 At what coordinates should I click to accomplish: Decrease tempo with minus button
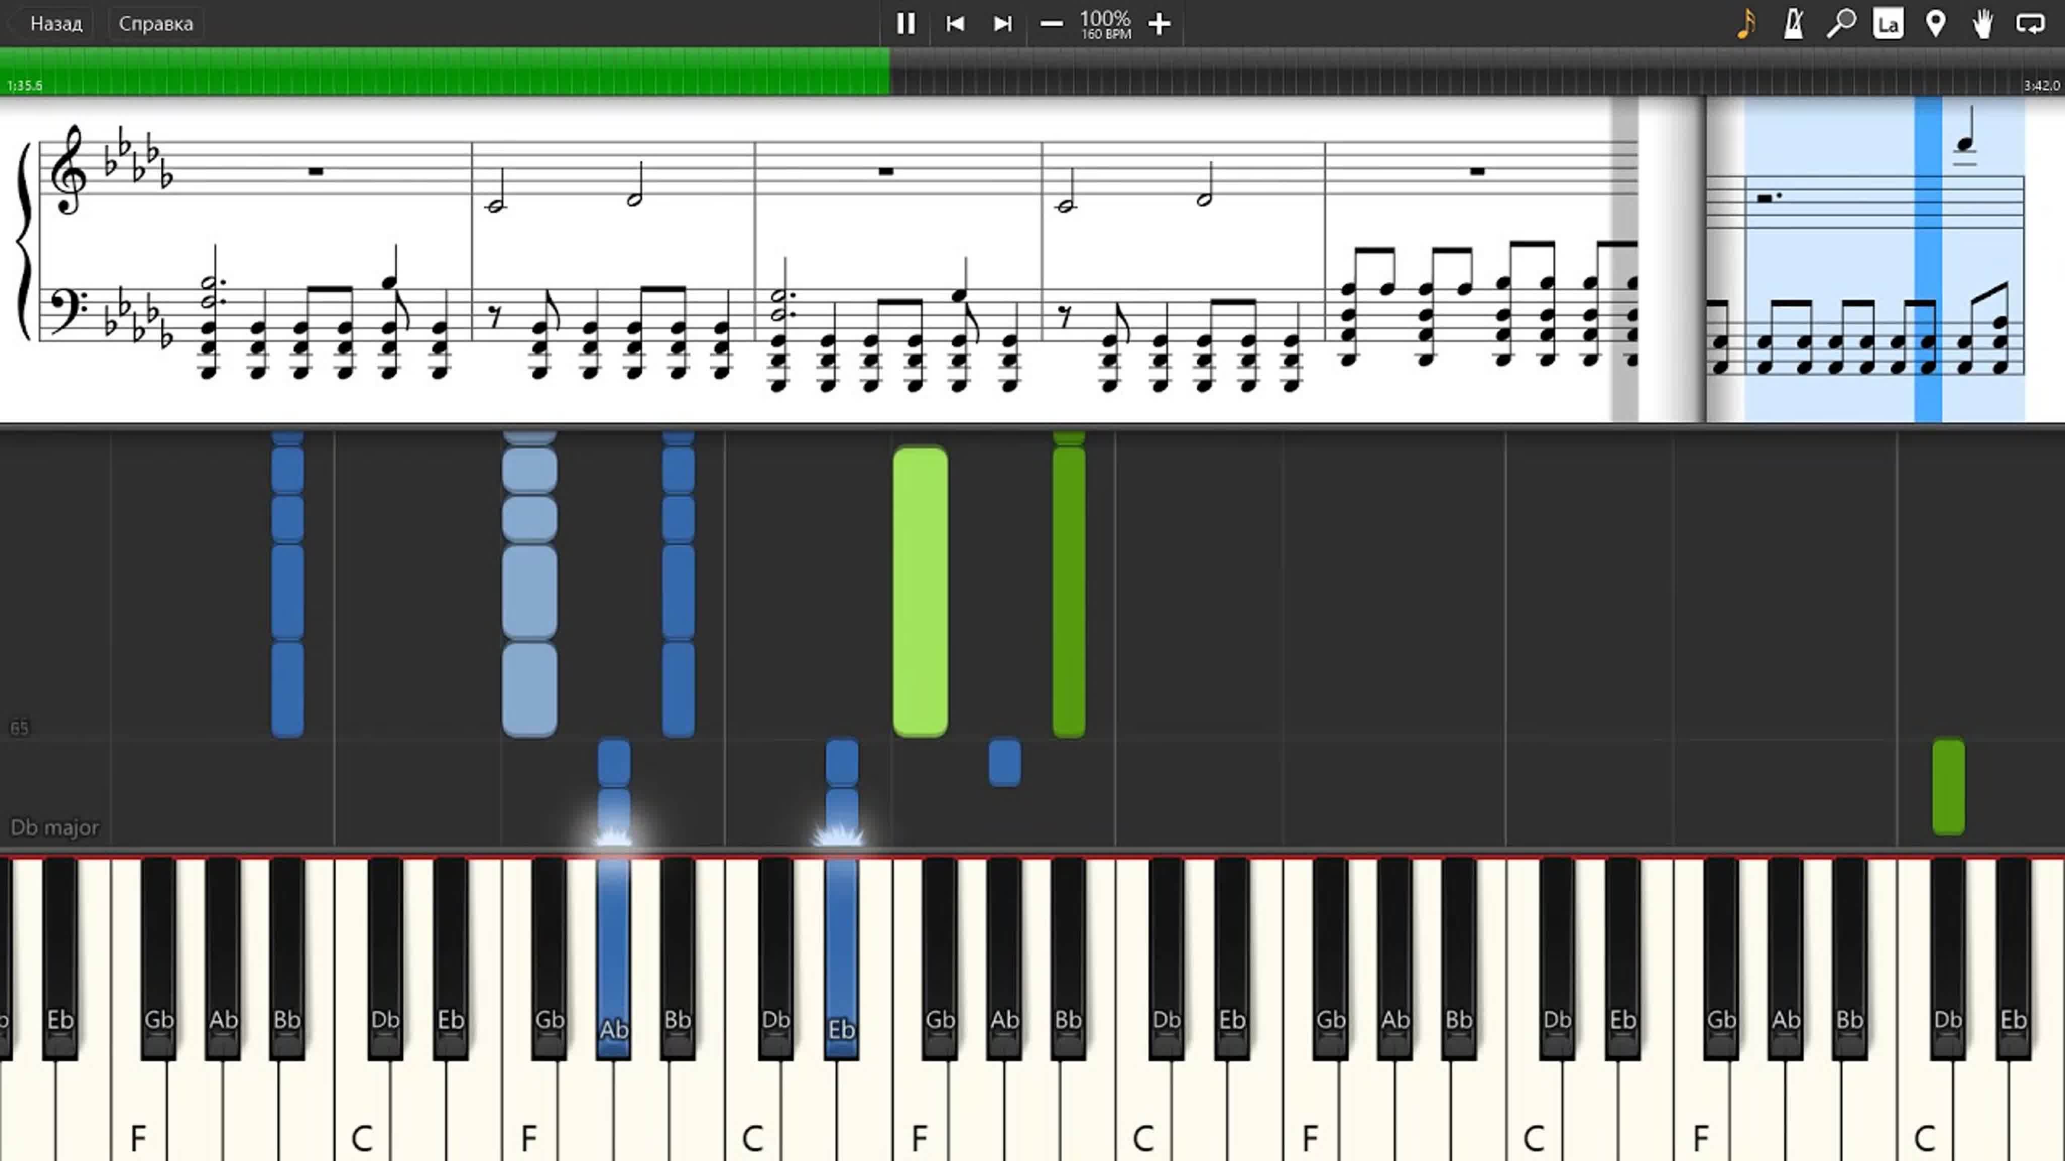tap(1051, 23)
